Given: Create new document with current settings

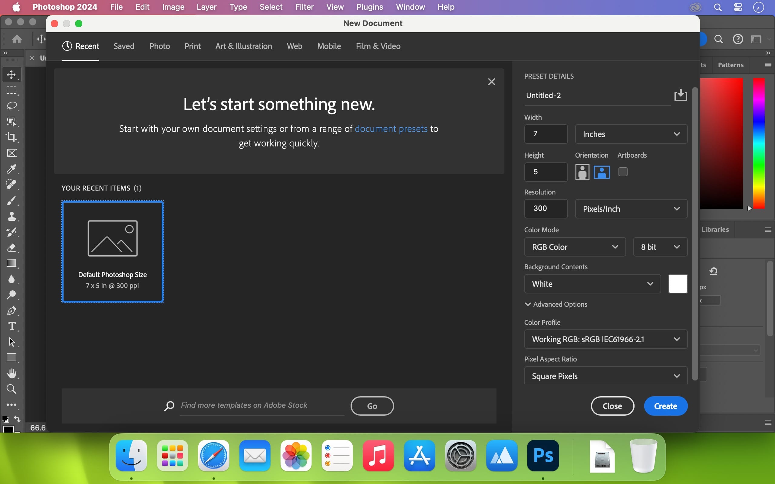Looking at the screenshot, I should click(x=665, y=405).
